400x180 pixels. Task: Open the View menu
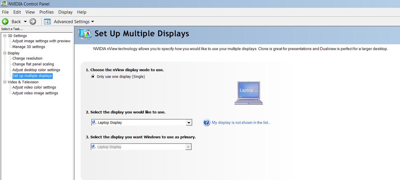coord(30,12)
